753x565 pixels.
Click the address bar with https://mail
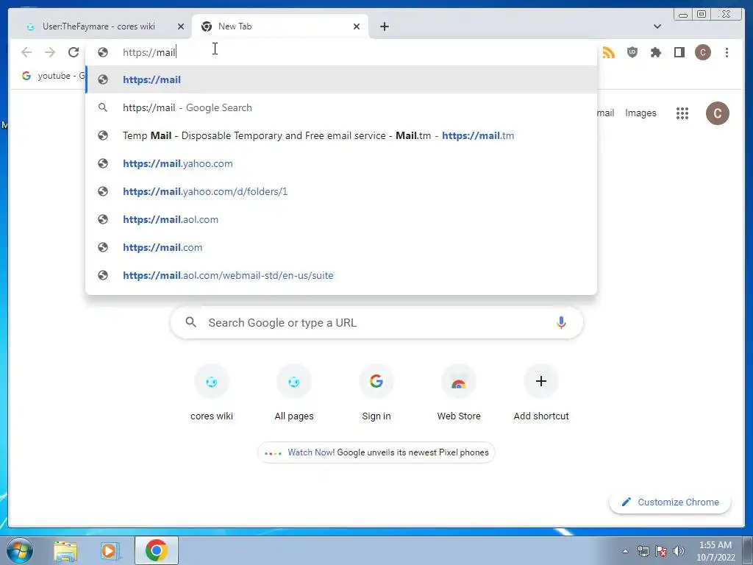pyautogui.click(x=341, y=52)
